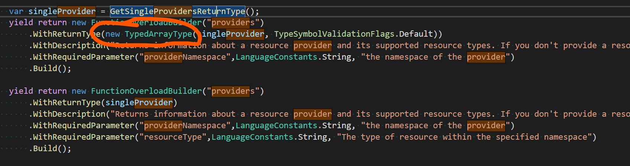
Task: Click the "resourceType" parameter name string
Action: 173,137
